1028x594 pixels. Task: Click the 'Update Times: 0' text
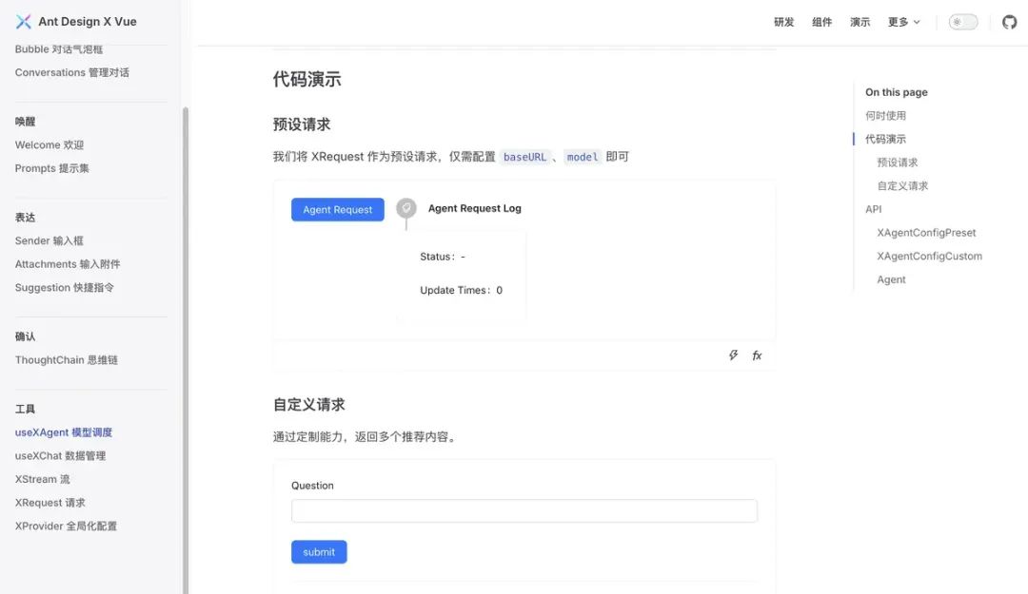coord(461,290)
